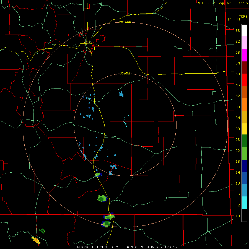The width and height of the screenshot is (249, 249).
Task: Click the "100 NMI" range ring label
Action: point(125,22)
